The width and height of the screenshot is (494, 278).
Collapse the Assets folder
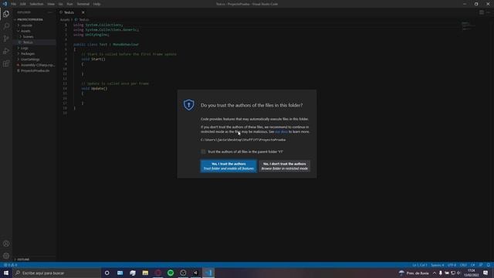pos(25,31)
